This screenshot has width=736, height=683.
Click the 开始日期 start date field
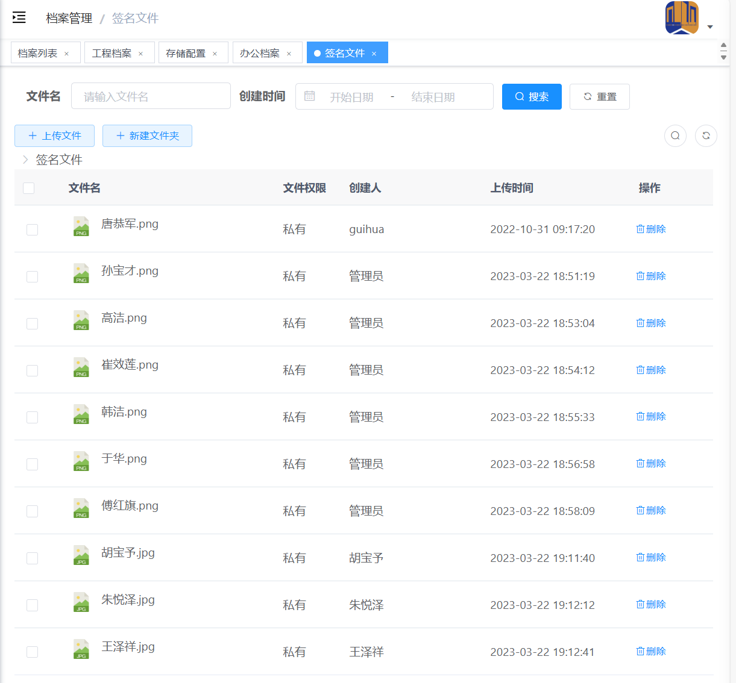pyautogui.click(x=351, y=97)
